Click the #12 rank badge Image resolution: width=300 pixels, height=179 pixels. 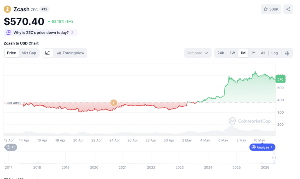click(45, 9)
